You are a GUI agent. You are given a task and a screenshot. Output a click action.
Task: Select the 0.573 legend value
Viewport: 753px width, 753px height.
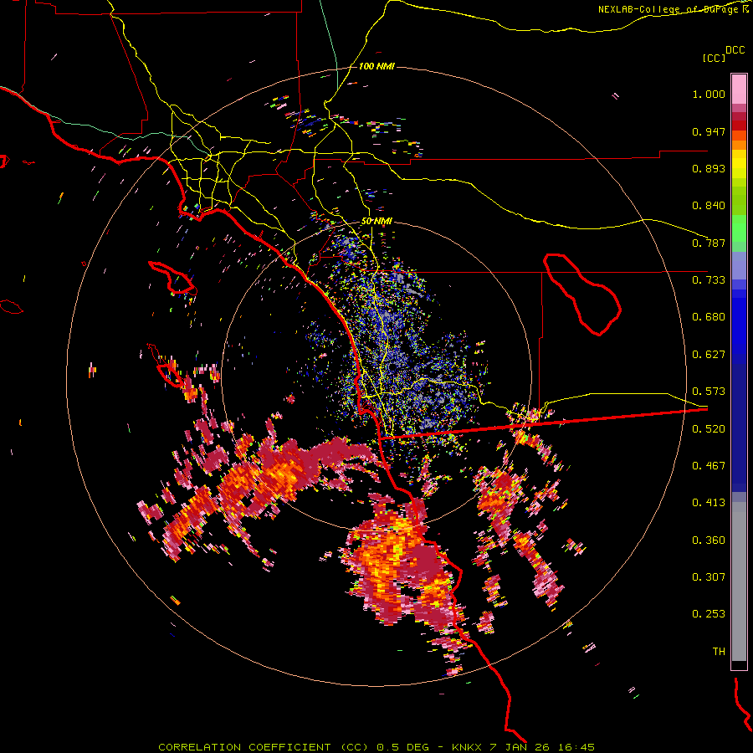click(x=709, y=392)
